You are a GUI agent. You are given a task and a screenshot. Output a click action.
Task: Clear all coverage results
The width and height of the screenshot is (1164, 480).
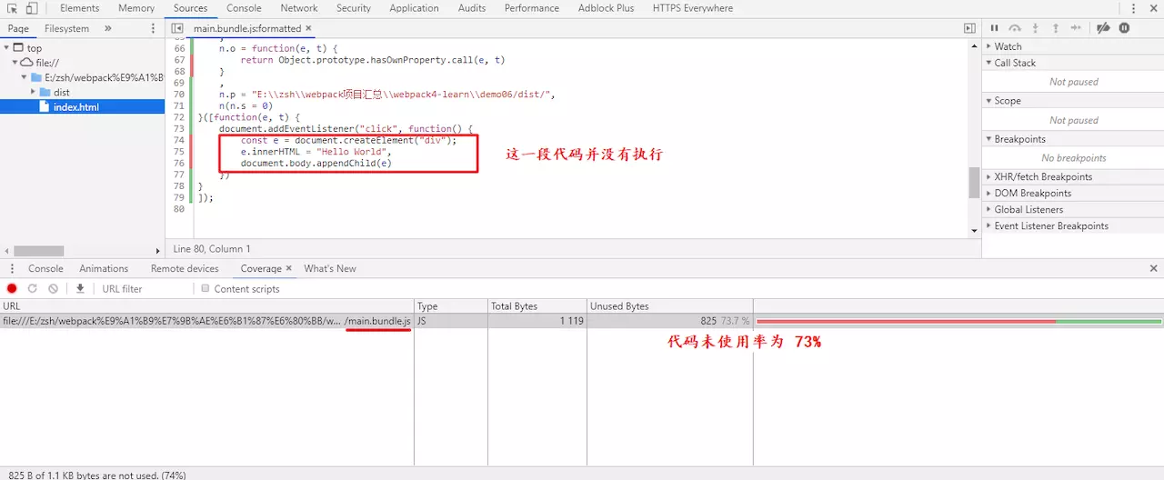point(54,288)
